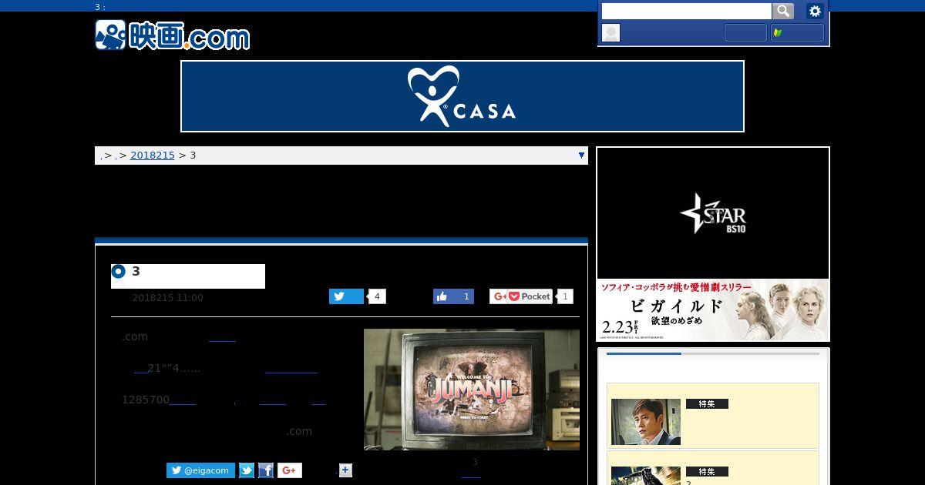Focus the search input field
The image size is (925, 485).
[686, 11]
